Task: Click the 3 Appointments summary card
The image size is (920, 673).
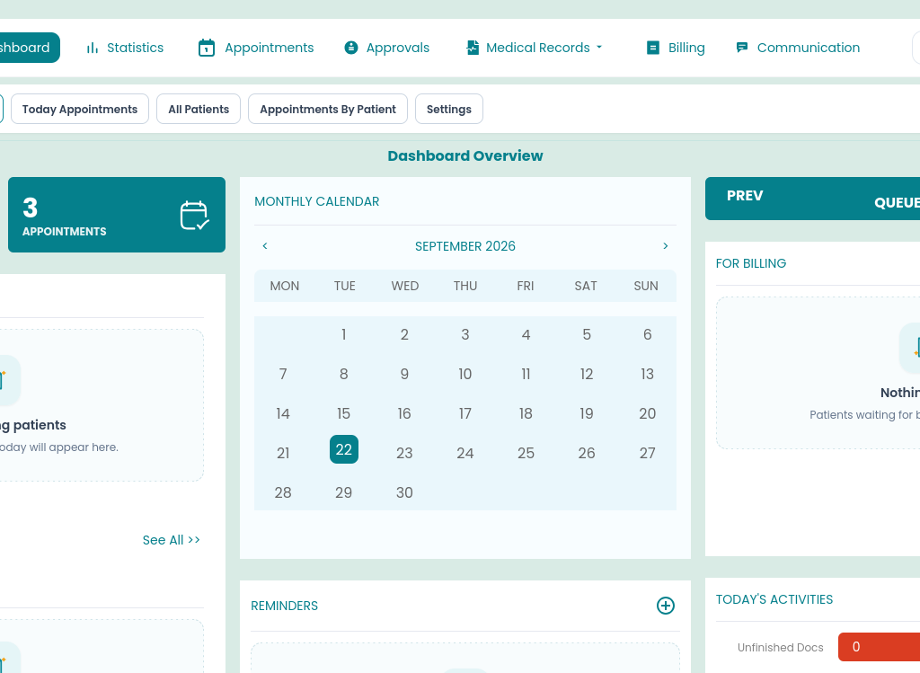Action: point(117,215)
